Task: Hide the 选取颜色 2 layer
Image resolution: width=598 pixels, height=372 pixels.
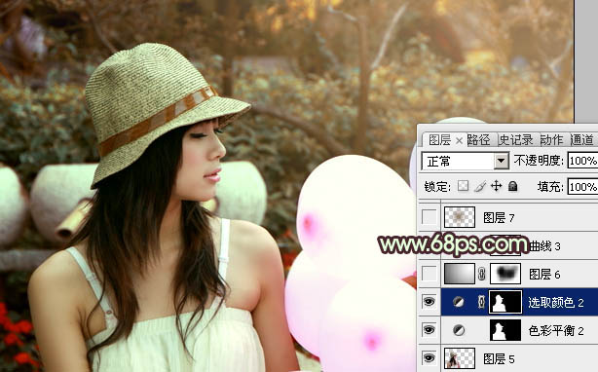Action: 430,302
